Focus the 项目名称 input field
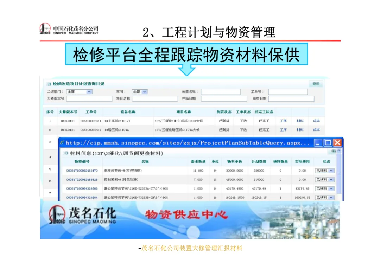The height and width of the screenshot is (269, 380). (155, 98)
